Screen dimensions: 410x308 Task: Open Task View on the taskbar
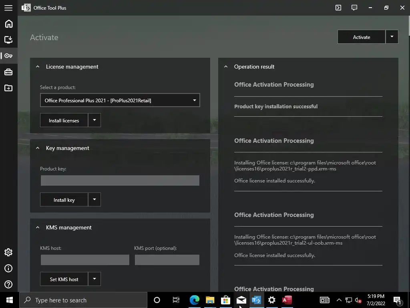tap(176, 300)
